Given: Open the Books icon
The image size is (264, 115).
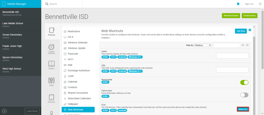Looking at the screenshot, I should [51, 64].
